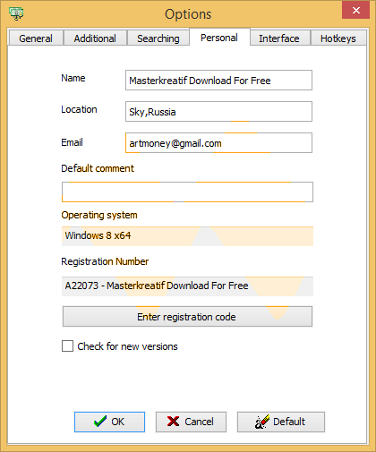The image size is (376, 452).
Task: Click the Operating system label
Action: click(99, 215)
